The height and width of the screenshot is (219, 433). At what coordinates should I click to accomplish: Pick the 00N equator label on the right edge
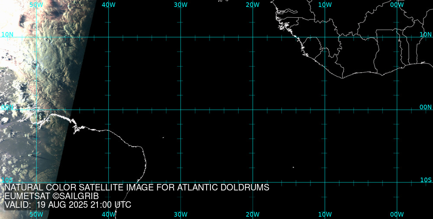pyautogui.click(x=426, y=107)
